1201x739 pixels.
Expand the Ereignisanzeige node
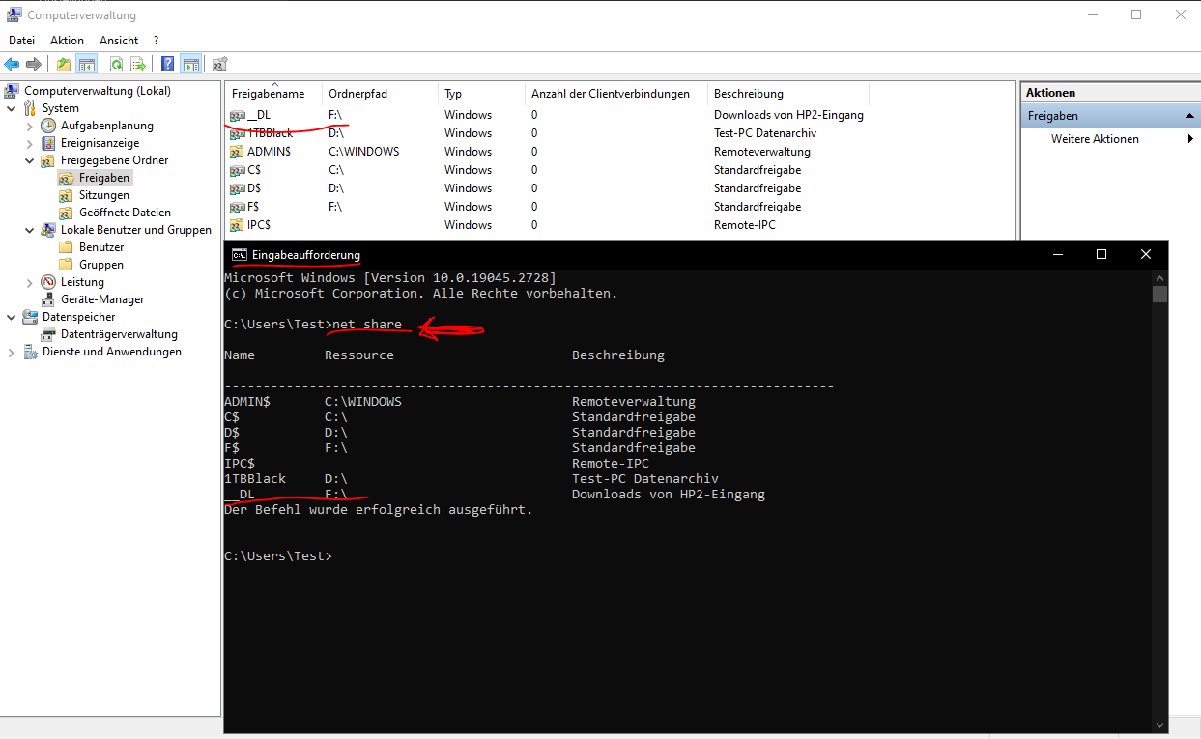[30, 143]
